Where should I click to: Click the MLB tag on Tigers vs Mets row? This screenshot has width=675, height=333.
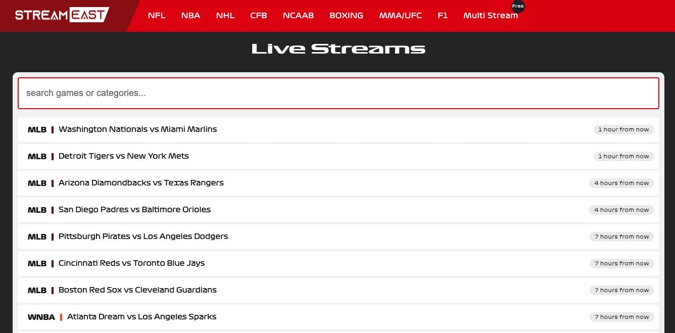pyautogui.click(x=36, y=156)
